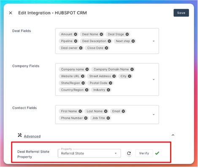The image size is (198, 168).
Task: Remove the Street Address chip
Action: (114, 76)
